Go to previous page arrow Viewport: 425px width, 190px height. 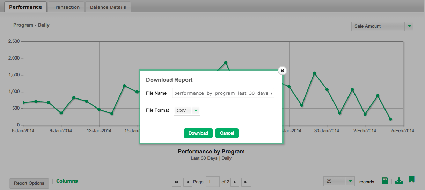tap(188, 182)
